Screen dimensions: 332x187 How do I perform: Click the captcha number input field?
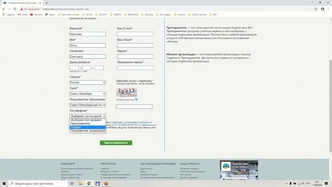(134, 106)
